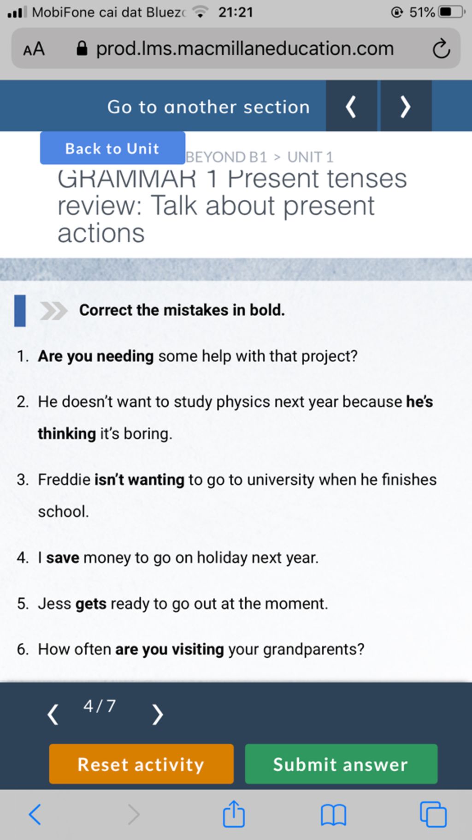Open Safari bookmarks icon

(333, 815)
